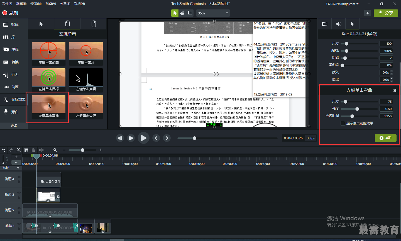
Task: Toggle visibility eye of 轨道 2
Action: click(x=19, y=208)
